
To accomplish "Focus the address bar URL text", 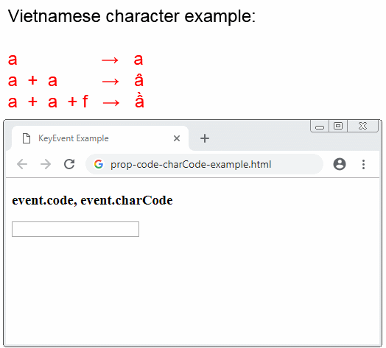I will click(x=191, y=164).
